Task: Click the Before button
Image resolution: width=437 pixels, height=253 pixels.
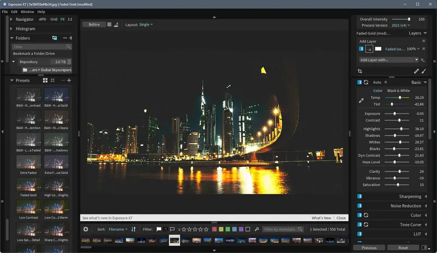Action: (94, 25)
